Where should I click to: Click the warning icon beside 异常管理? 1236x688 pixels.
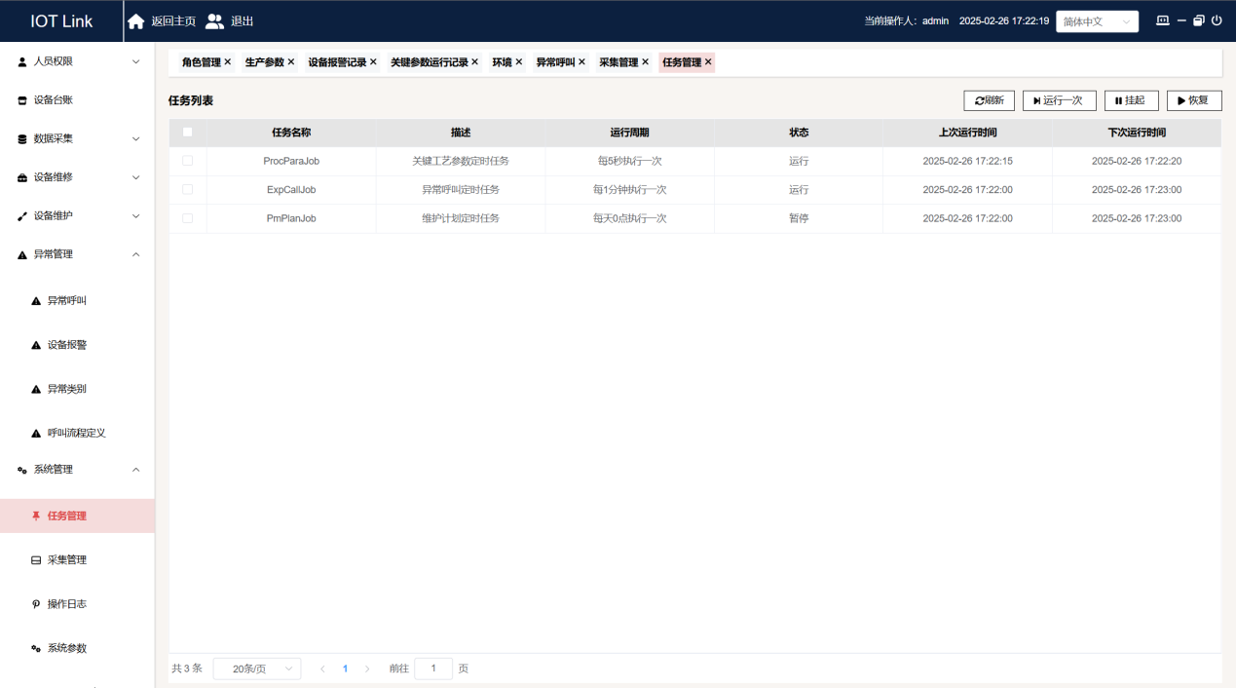pos(22,254)
